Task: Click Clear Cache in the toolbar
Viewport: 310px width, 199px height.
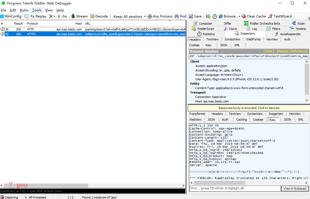Action: tap(254, 16)
